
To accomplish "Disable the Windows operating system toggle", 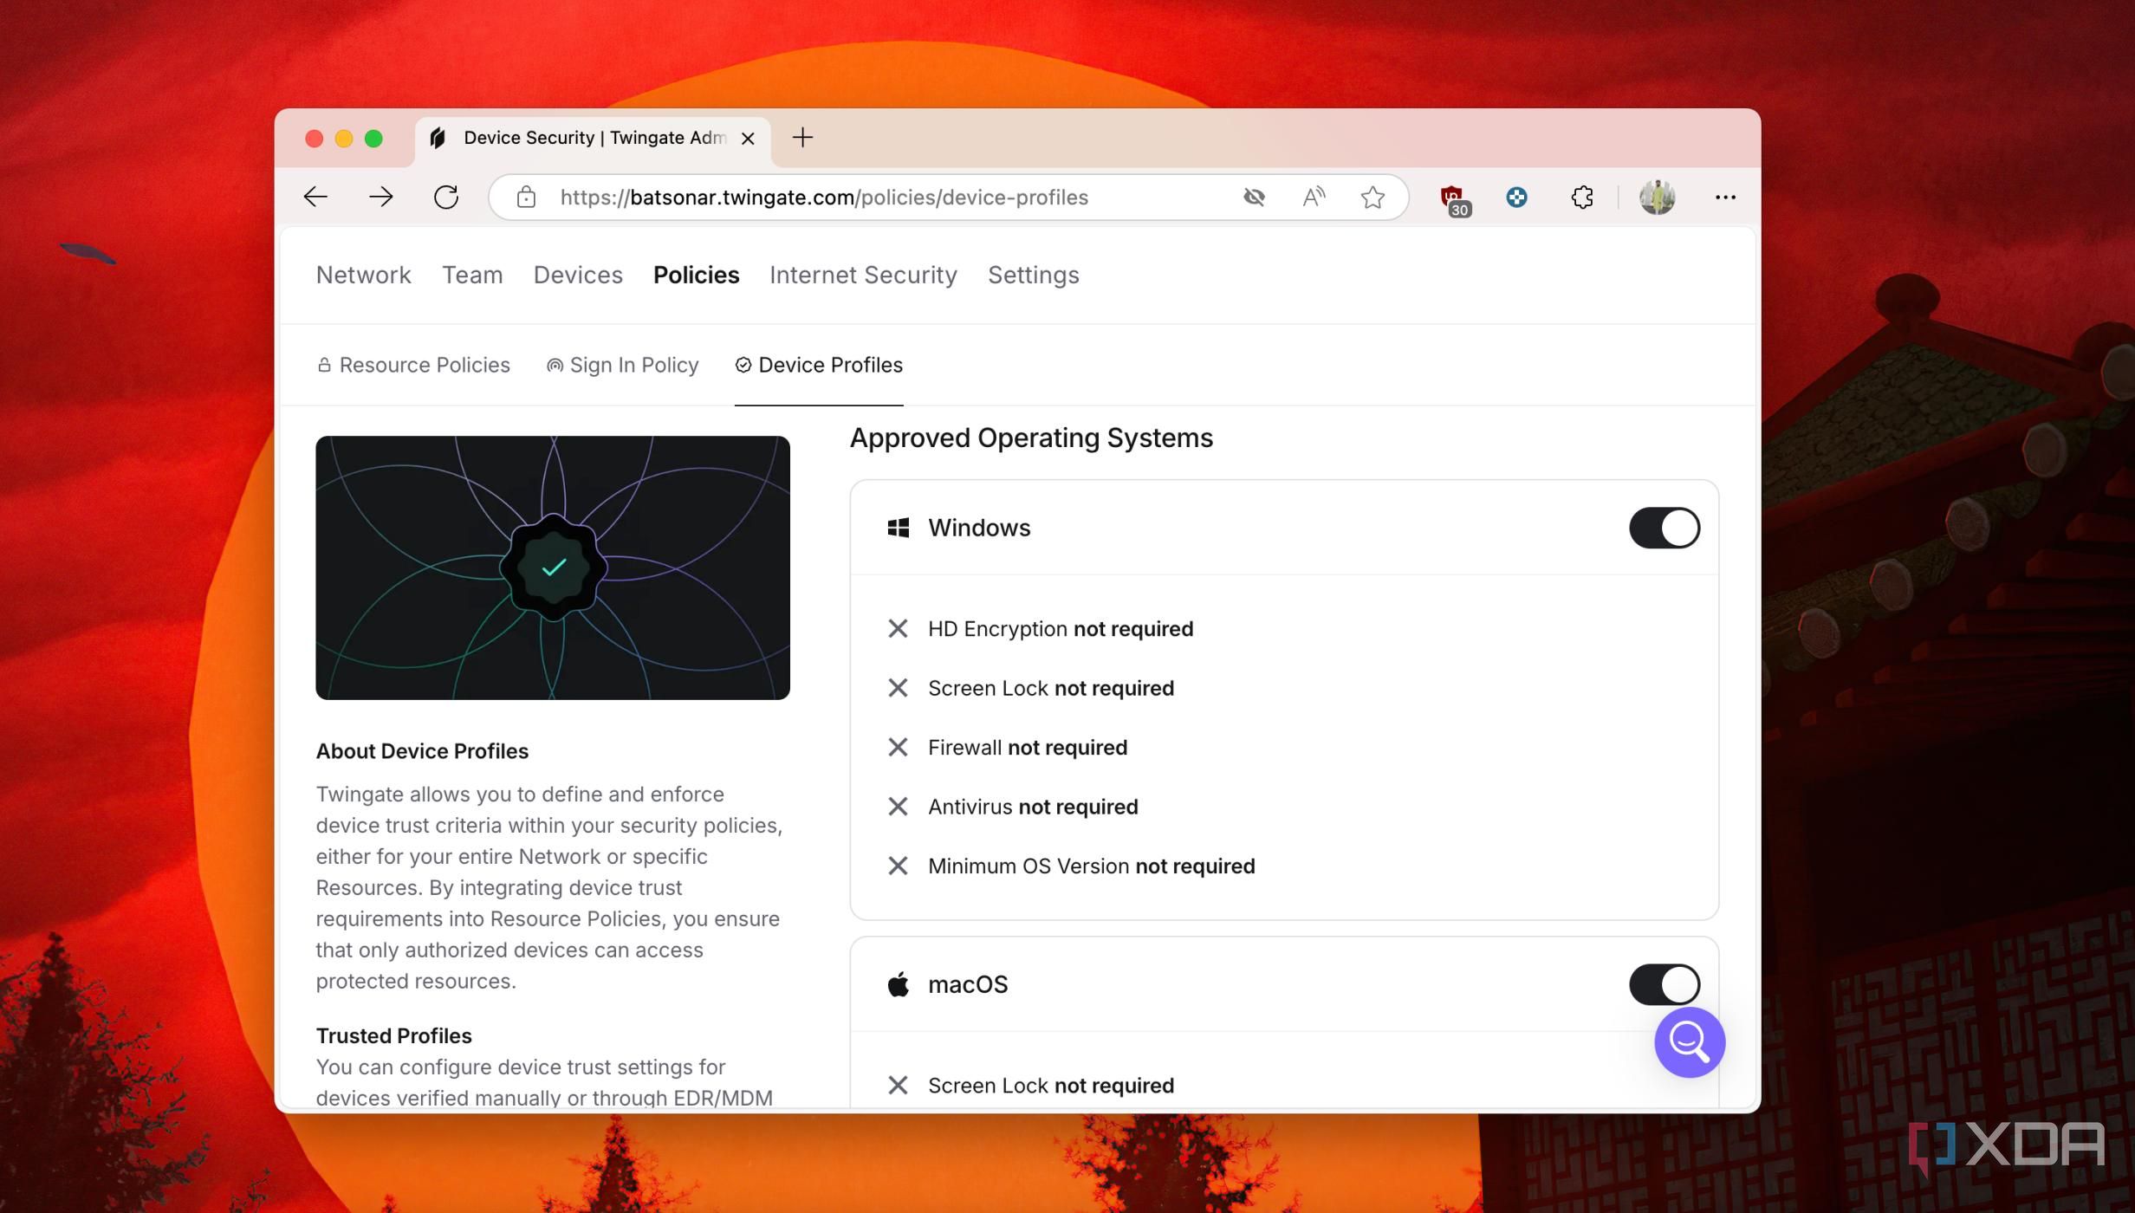I will point(1664,528).
